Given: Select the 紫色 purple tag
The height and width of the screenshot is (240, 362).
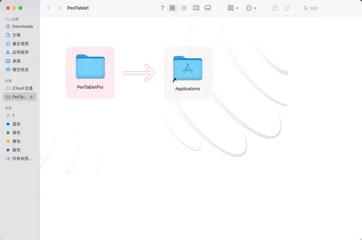Looking at the screenshot, I should 20,150.
